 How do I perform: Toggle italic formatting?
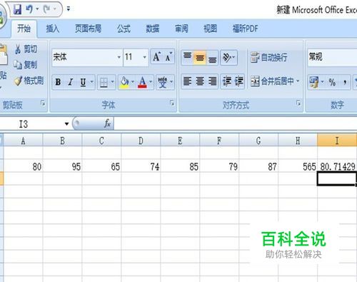[x=70, y=82]
